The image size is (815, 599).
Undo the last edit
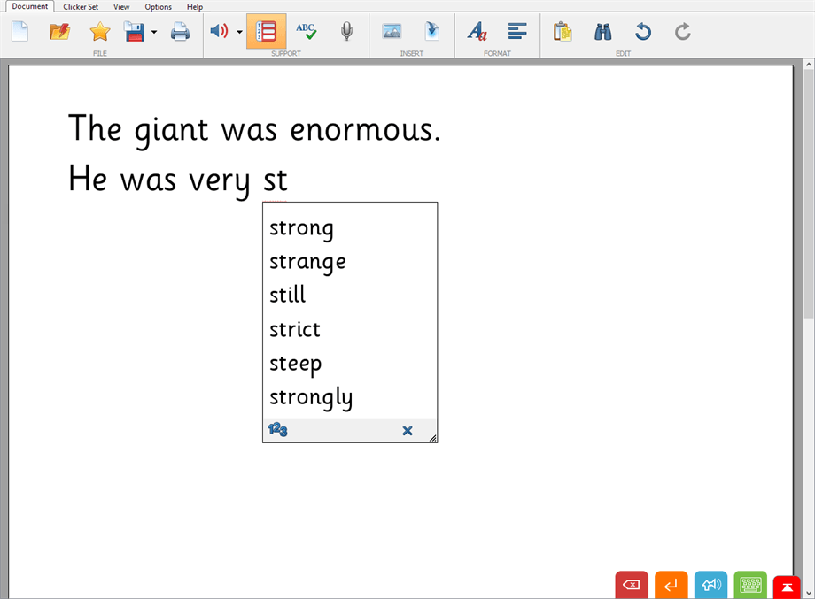click(641, 31)
